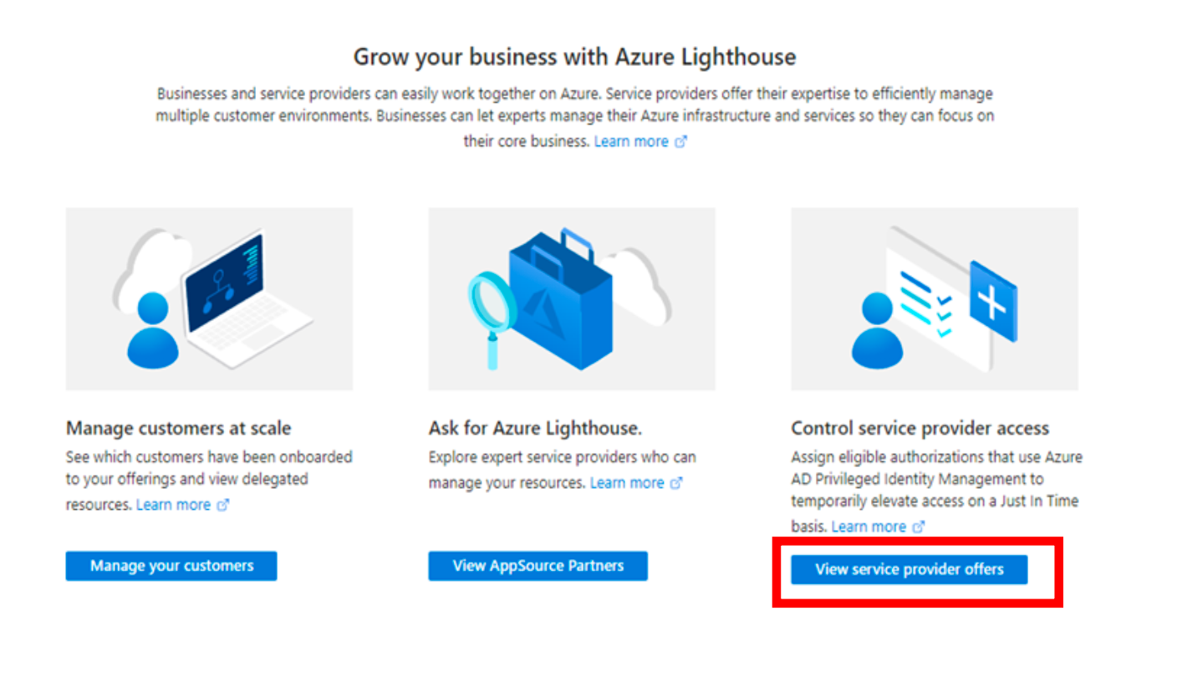
Task: Click the Manage your customers button
Action: point(171,566)
